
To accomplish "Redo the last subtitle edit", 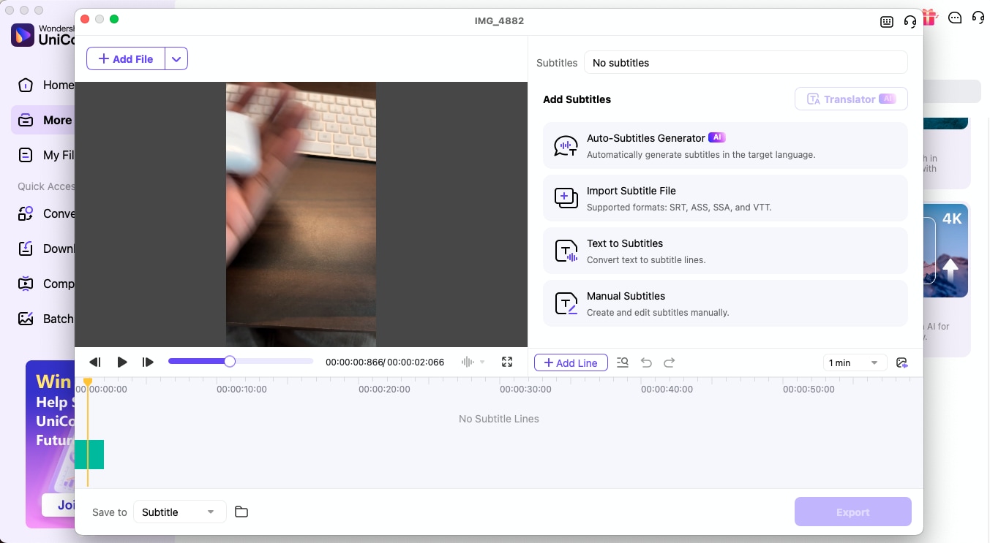I will point(669,362).
